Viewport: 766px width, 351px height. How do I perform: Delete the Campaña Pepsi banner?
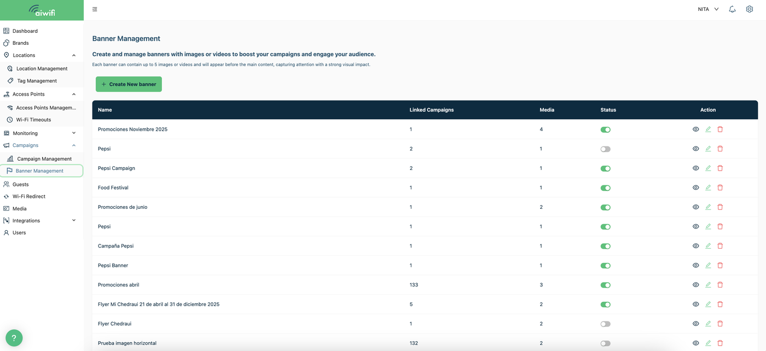tap(720, 246)
